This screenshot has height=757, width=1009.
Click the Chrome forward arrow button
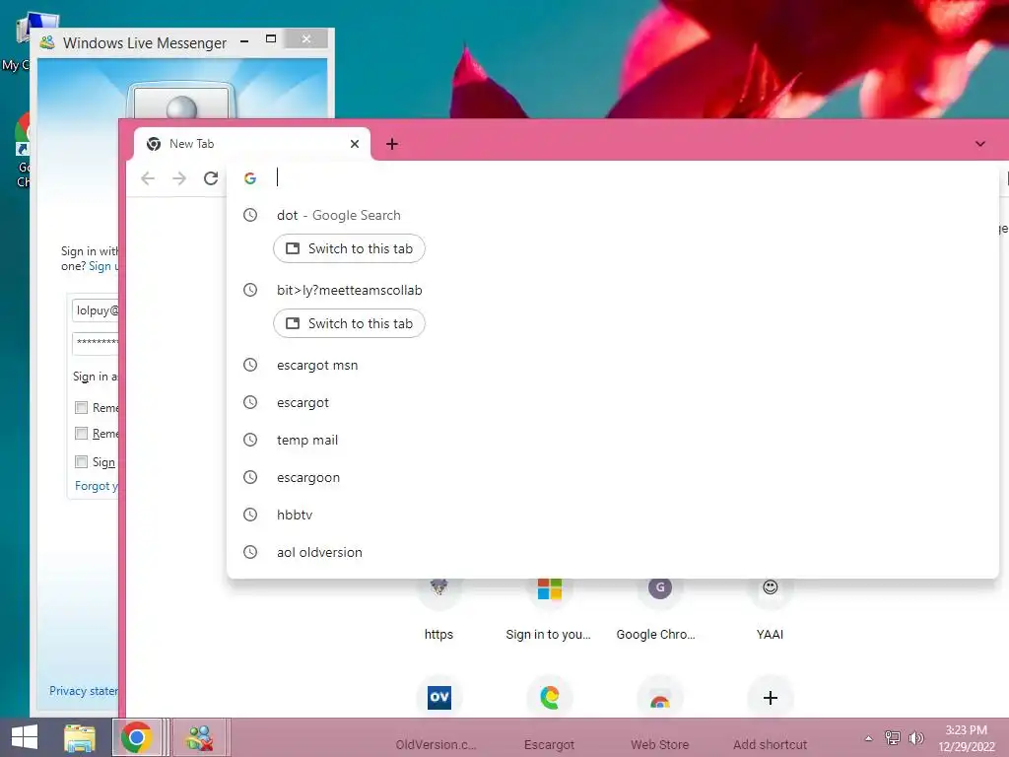point(179,178)
